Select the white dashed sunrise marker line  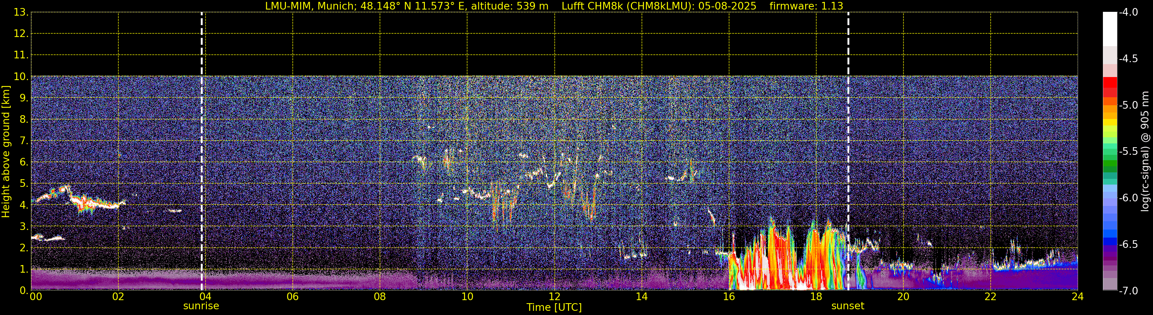tap(202, 151)
